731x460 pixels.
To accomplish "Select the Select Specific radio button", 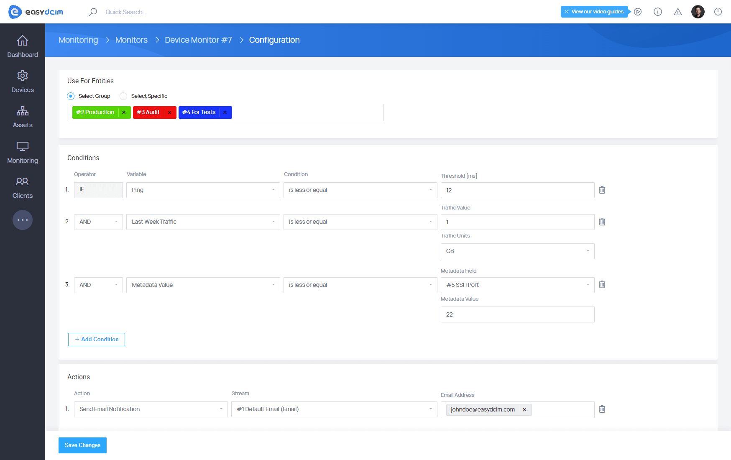I will tap(123, 96).
